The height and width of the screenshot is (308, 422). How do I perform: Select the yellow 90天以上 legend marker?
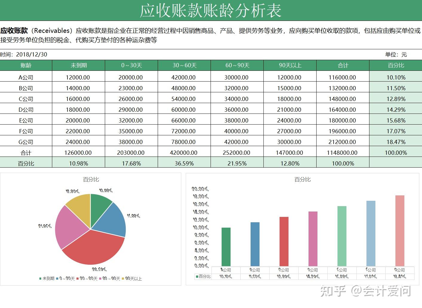pyautogui.click(x=123, y=279)
